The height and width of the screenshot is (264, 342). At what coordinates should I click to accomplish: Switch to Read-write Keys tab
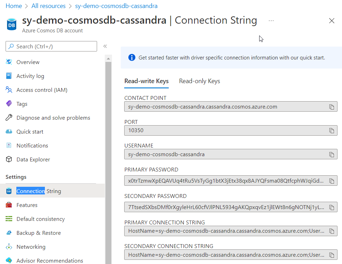point(146,81)
